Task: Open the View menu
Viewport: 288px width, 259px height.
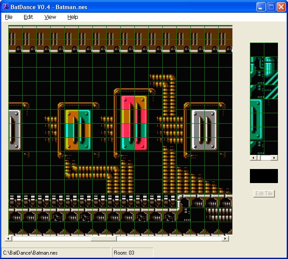Action: coord(50,17)
